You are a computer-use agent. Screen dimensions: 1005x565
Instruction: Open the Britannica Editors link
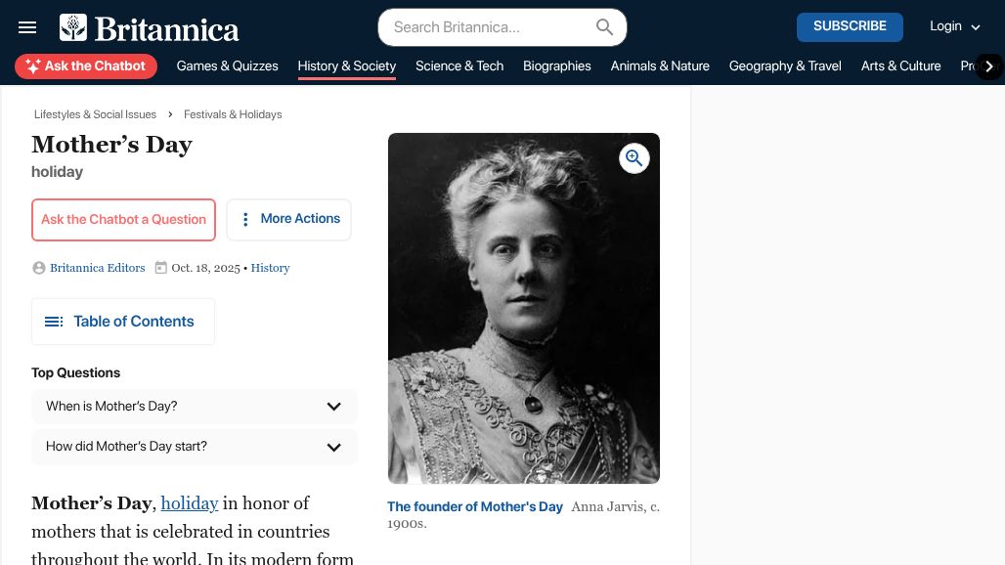(x=97, y=268)
